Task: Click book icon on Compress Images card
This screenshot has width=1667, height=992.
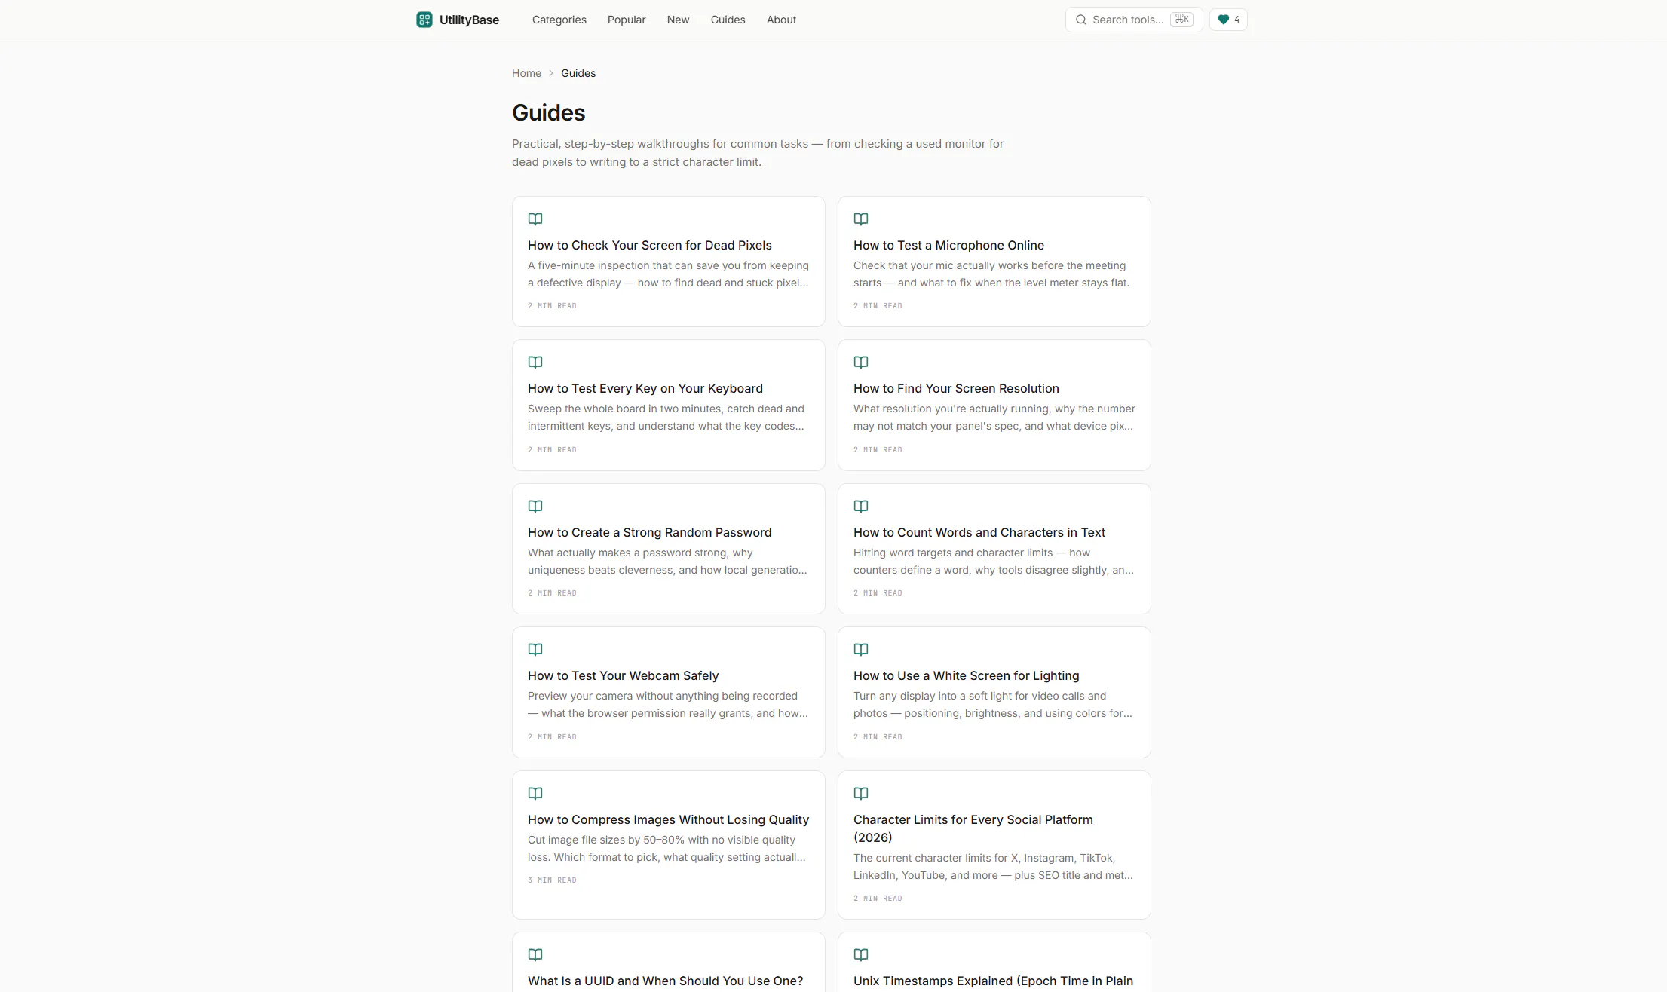Action: [x=535, y=794]
